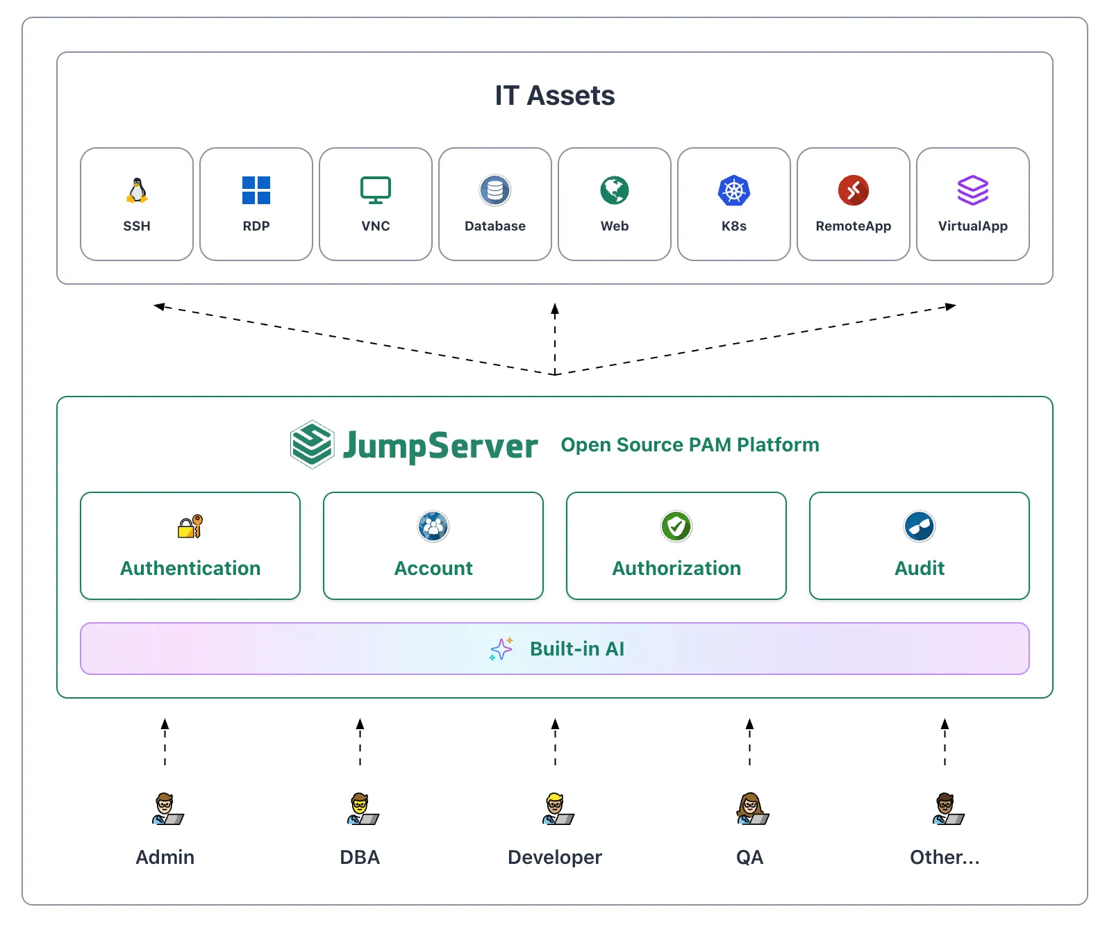Select the K8s label text

point(734,226)
